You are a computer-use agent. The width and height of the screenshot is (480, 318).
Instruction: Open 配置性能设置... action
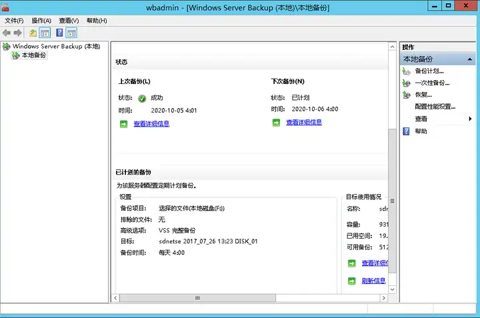(x=435, y=107)
